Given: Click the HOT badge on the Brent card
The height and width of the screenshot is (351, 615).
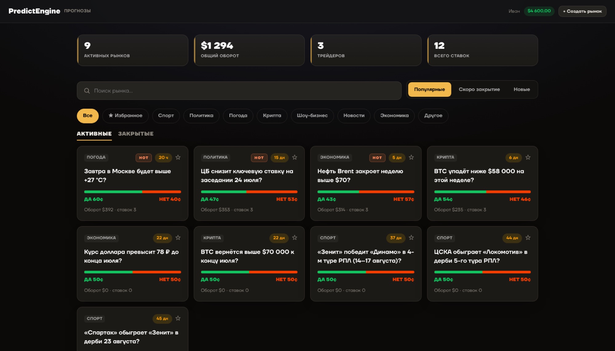Looking at the screenshot, I should (377, 158).
